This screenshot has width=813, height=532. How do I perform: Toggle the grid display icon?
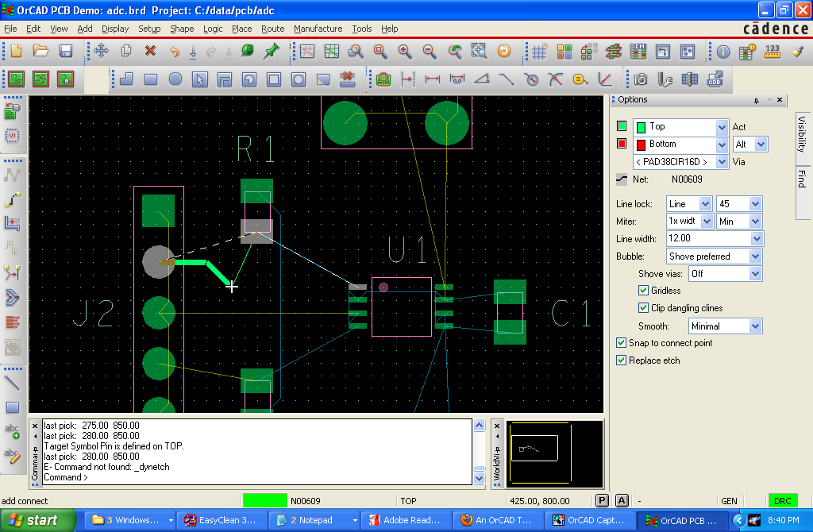(539, 52)
